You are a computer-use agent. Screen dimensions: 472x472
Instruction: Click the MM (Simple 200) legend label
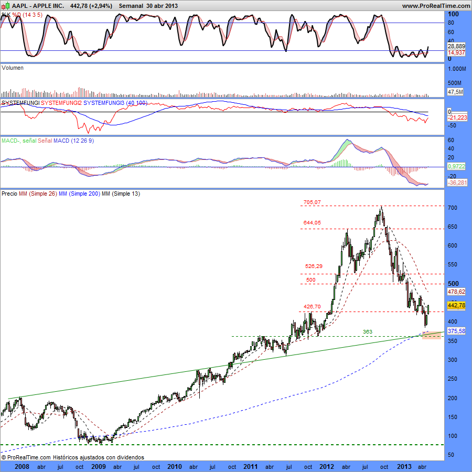(x=79, y=194)
